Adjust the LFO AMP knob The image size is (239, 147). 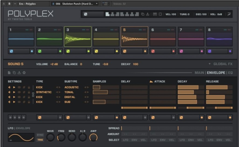[x=94, y=137]
